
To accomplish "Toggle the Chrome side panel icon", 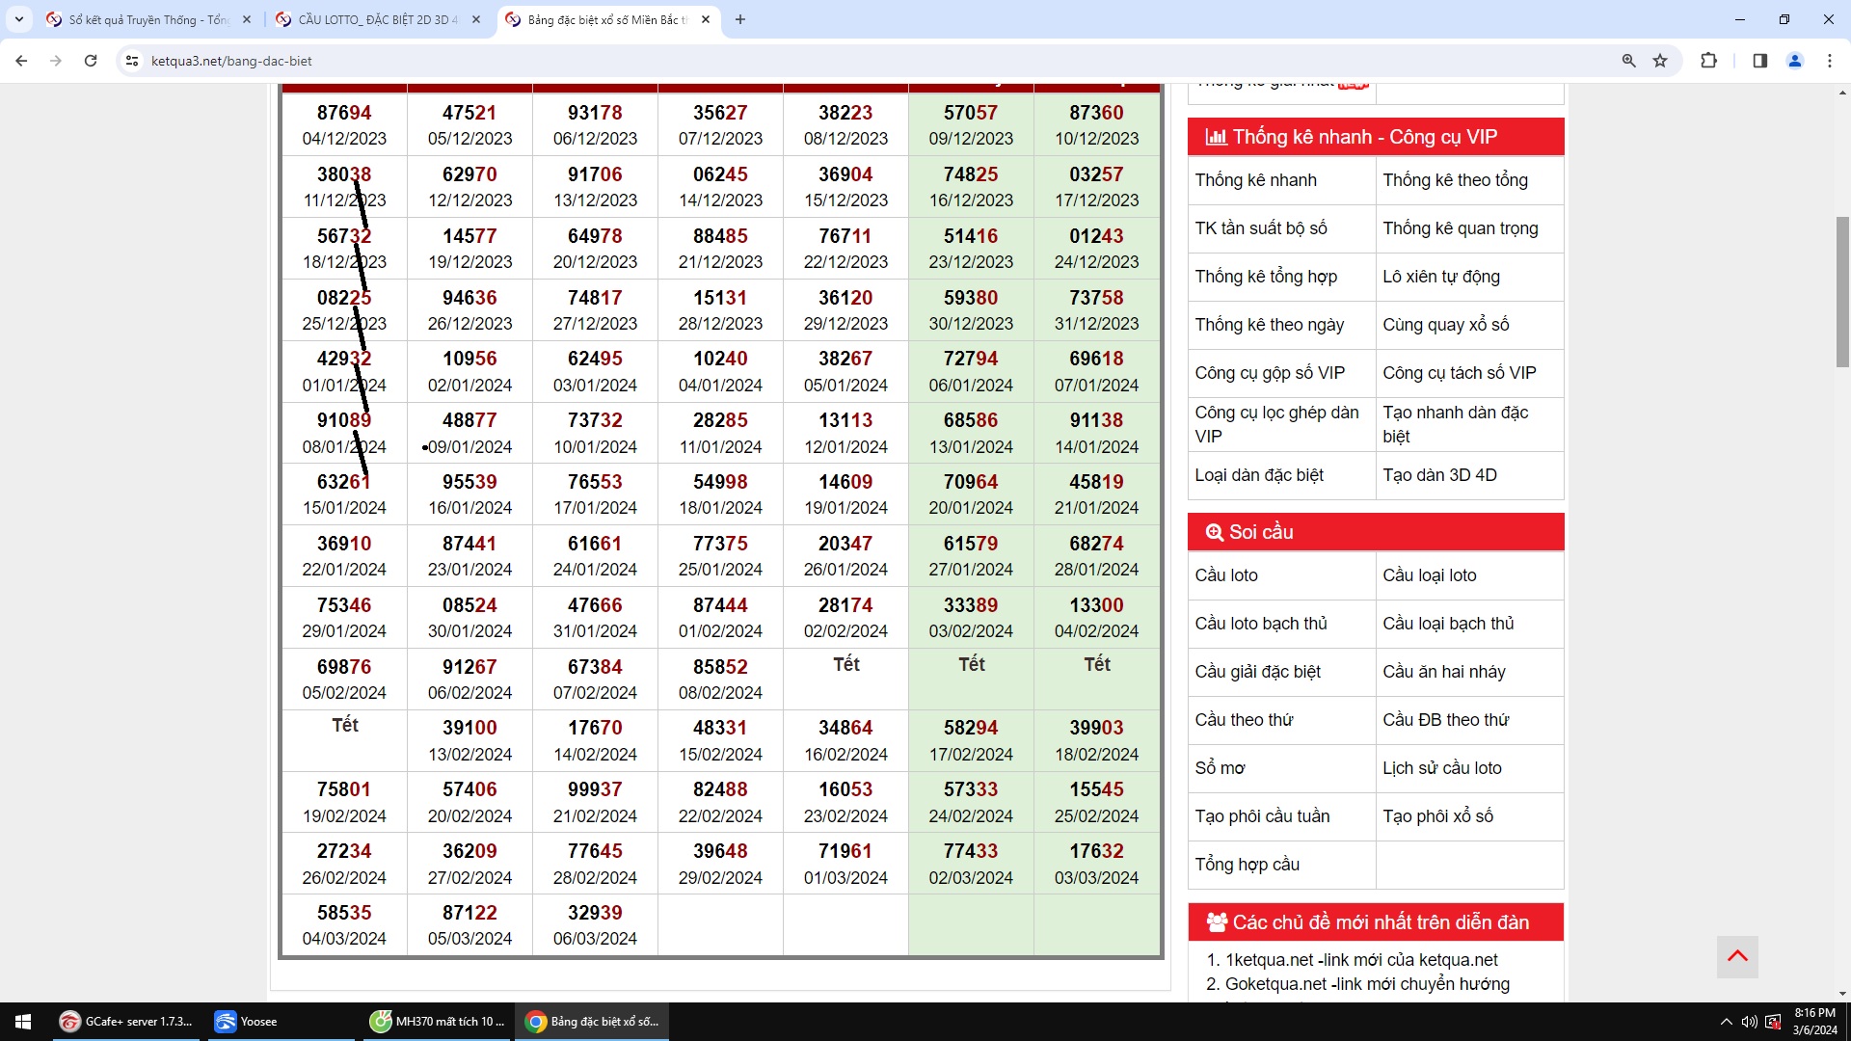I will [x=1759, y=61].
